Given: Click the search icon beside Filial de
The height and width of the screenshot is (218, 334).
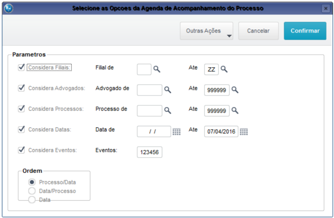Looking at the screenshot, I should pyautogui.click(x=157, y=69).
